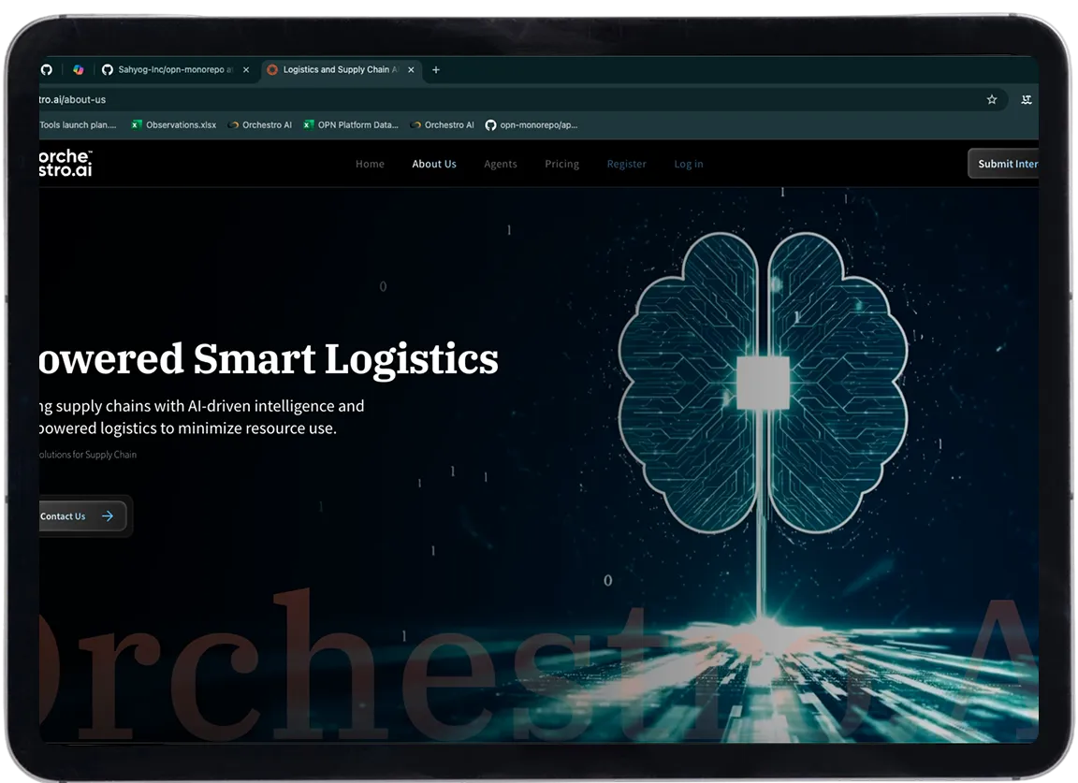Open the Home navigation item
Screen dimensions: 1078x783
pos(370,164)
